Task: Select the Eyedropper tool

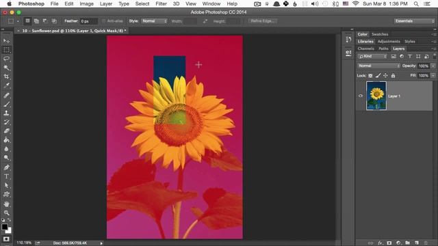Action: (6, 85)
